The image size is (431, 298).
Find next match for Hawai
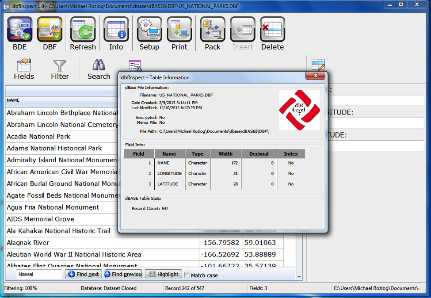point(84,274)
